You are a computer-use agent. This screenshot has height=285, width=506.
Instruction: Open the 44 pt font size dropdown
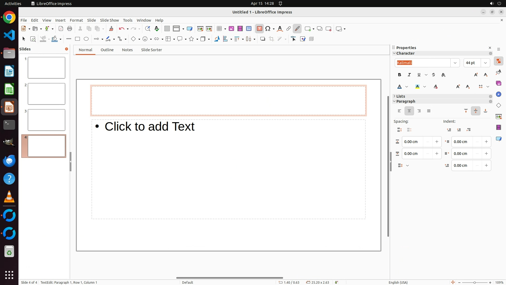click(485, 63)
